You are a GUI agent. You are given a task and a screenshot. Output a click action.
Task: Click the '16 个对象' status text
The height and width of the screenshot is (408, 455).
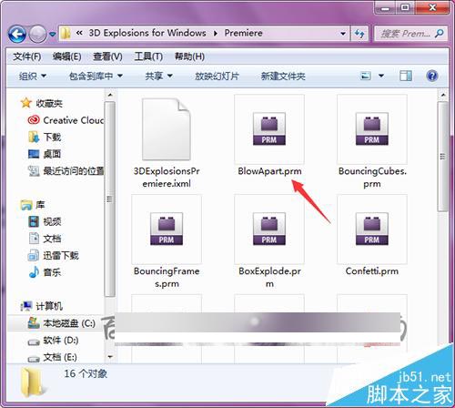coord(86,373)
